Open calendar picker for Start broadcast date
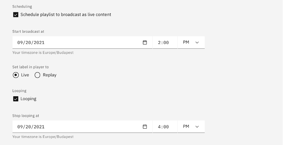Image resolution: width=283 pixels, height=145 pixels. 145,42
